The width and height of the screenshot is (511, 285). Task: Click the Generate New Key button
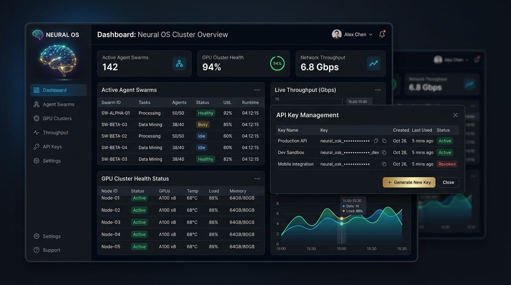(409, 182)
